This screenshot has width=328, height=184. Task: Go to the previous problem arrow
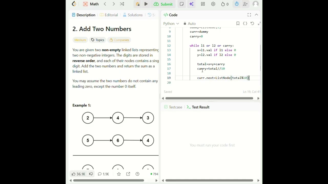[105, 4]
